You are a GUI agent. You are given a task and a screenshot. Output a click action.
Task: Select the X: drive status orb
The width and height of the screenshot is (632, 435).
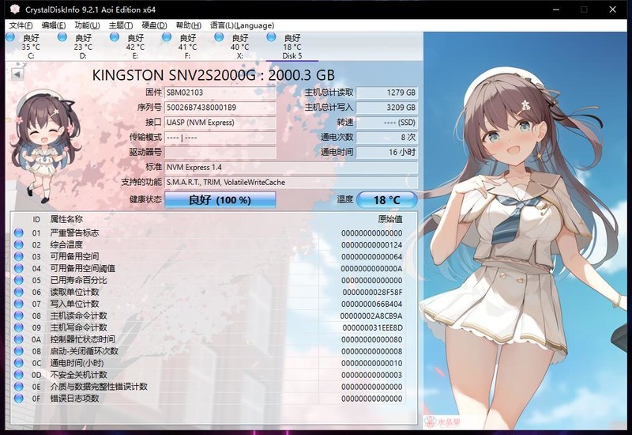pos(219,37)
